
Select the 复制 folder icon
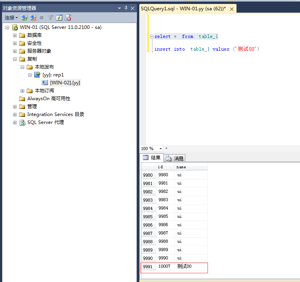[x=22, y=59]
